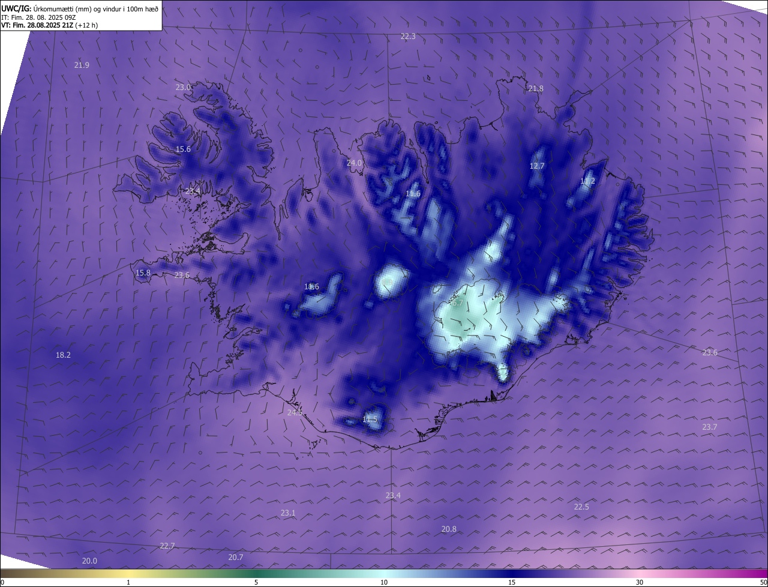
Task: Click the 11.5 value near the south coast
Action: [x=370, y=420]
